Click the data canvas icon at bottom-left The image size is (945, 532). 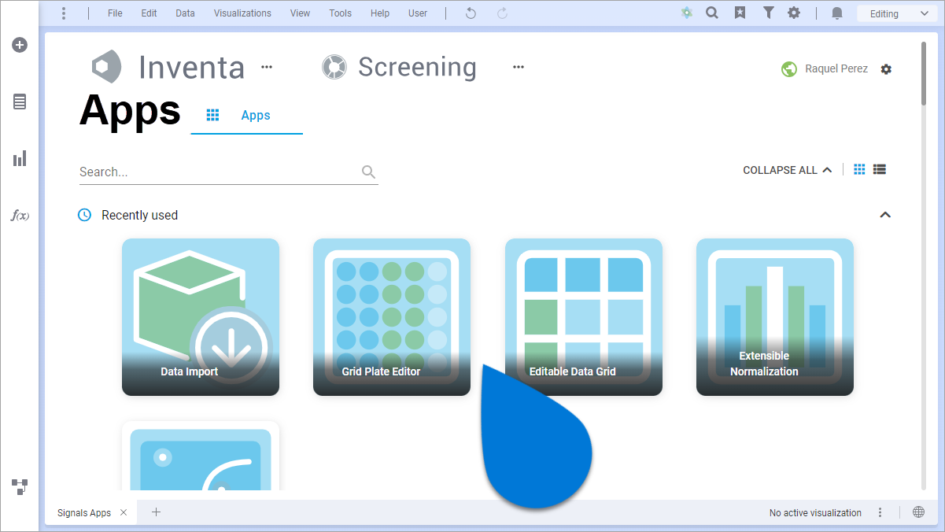pyautogui.click(x=20, y=486)
